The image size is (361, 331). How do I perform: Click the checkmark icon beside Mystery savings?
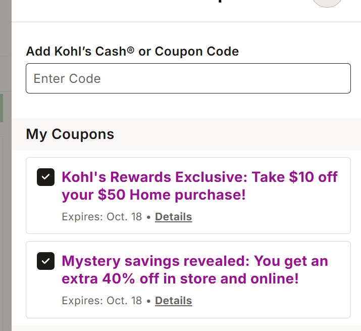click(45, 261)
